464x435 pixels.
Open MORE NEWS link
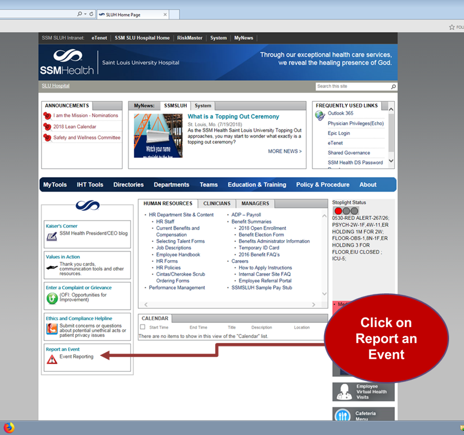tap(285, 151)
